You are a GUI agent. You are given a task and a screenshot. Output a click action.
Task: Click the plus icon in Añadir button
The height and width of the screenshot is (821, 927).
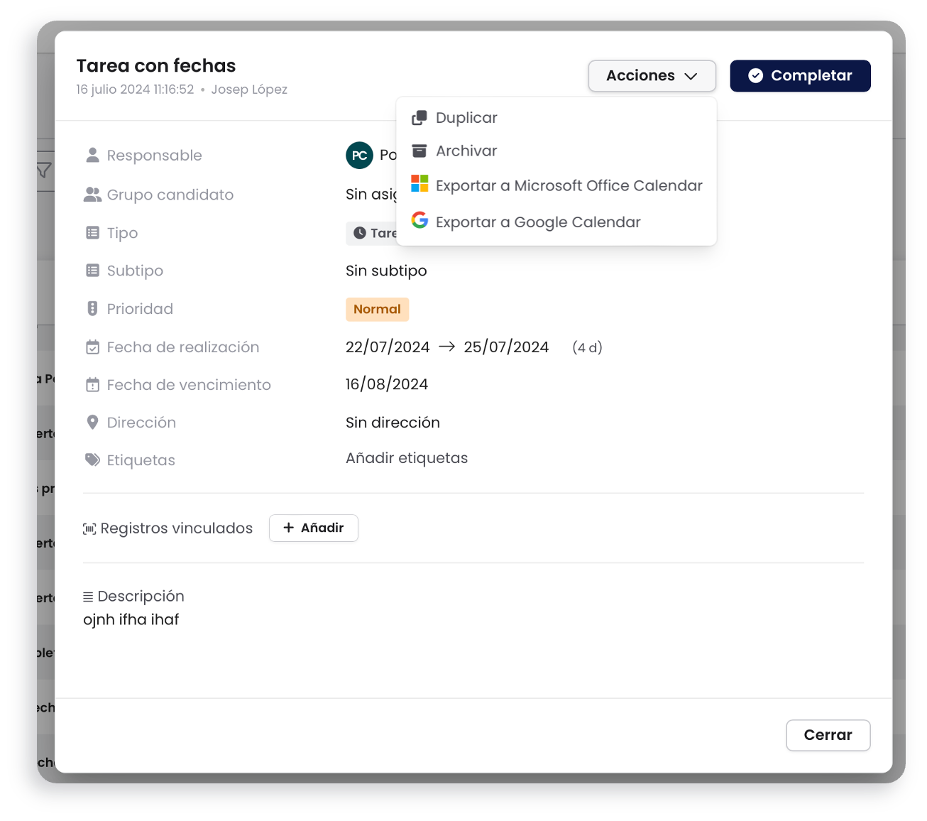(x=288, y=528)
